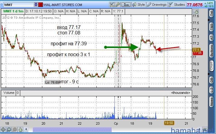216x134 pixels.
Task: Click the 77.1 price axis marker
Action: coord(196,50)
